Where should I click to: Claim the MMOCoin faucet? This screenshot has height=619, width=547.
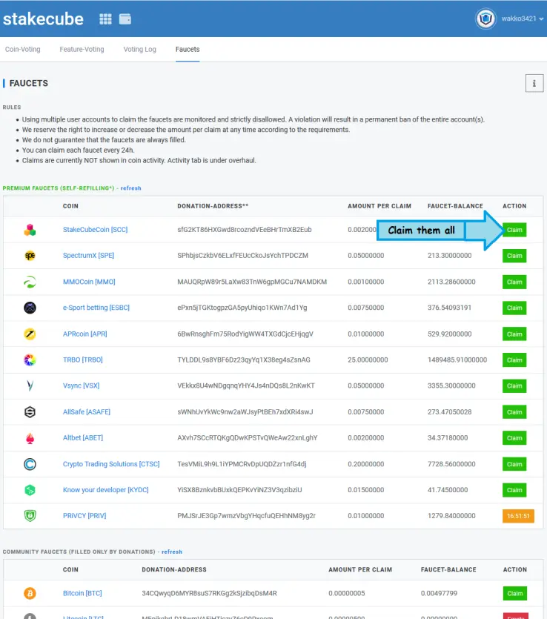[x=514, y=282]
